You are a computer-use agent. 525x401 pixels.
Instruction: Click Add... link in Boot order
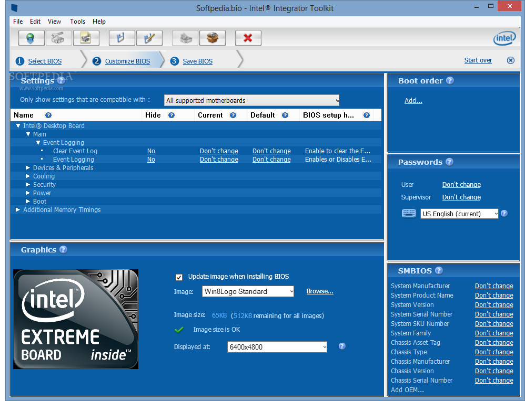click(413, 101)
